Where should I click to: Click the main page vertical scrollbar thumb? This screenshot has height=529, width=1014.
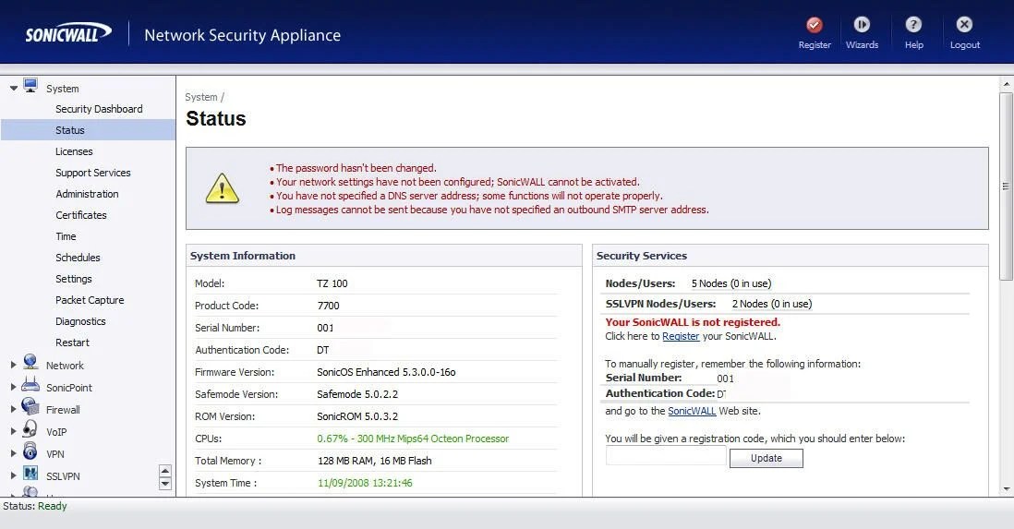(1007, 186)
